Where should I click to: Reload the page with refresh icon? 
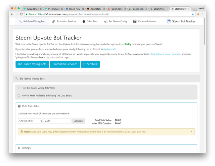21,14
